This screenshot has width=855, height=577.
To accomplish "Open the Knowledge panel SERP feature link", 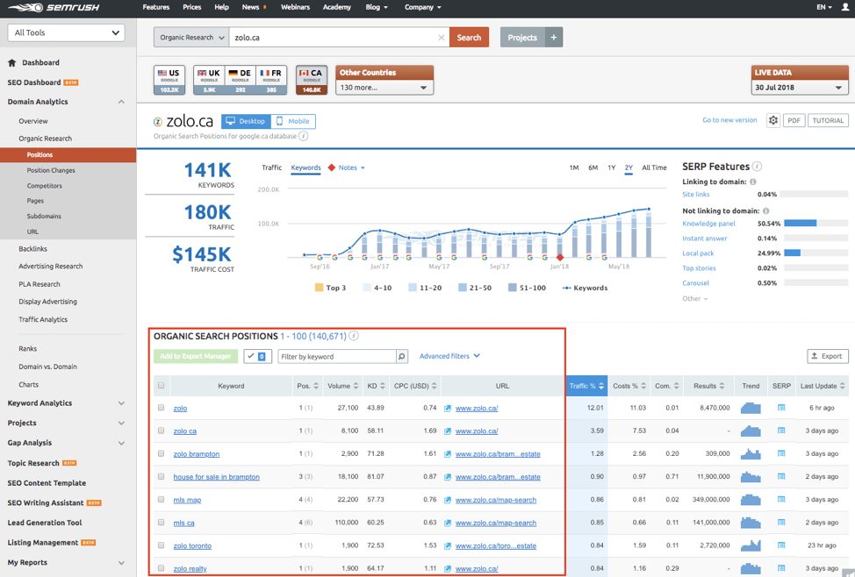I will click(x=708, y=224).
